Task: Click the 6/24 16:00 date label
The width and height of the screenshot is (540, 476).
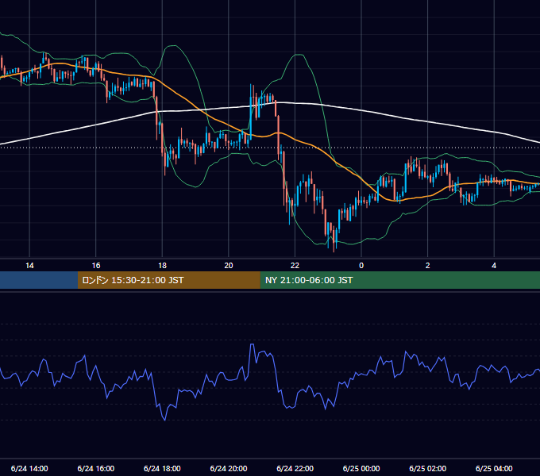Action: (x=96, y=468)
